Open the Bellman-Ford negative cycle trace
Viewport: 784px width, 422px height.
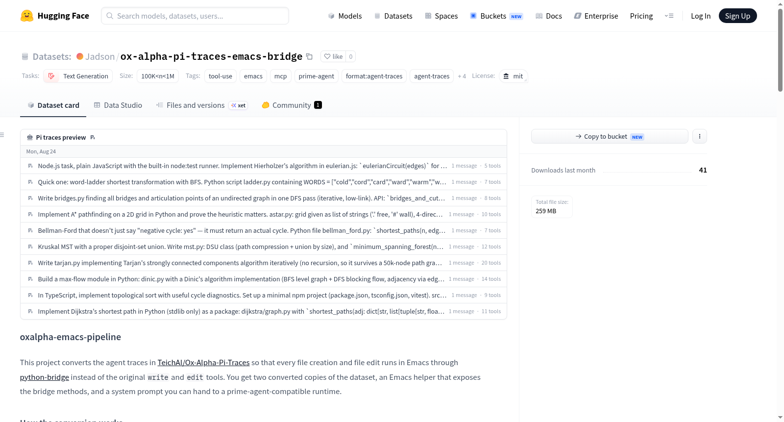(x=264, y=230)
